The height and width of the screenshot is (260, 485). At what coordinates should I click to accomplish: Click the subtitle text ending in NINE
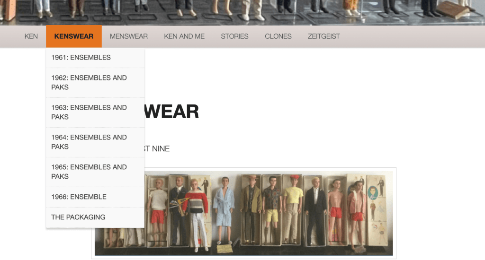click(156, 149)
